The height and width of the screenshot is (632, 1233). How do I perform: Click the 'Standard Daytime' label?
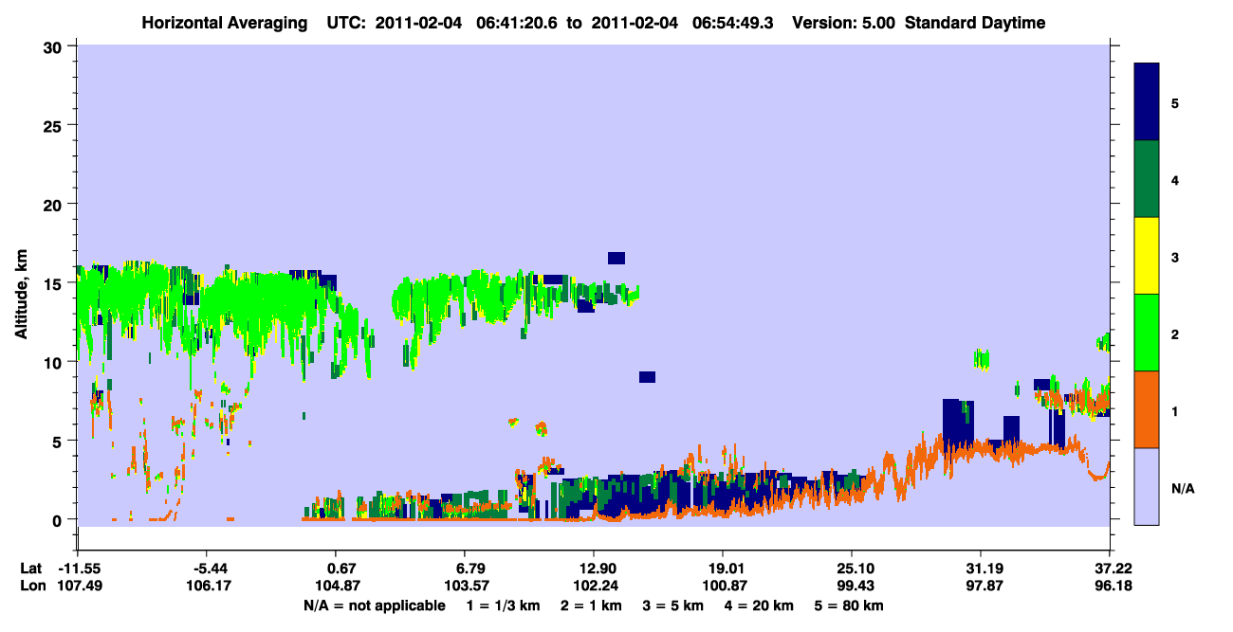point(975,23)
